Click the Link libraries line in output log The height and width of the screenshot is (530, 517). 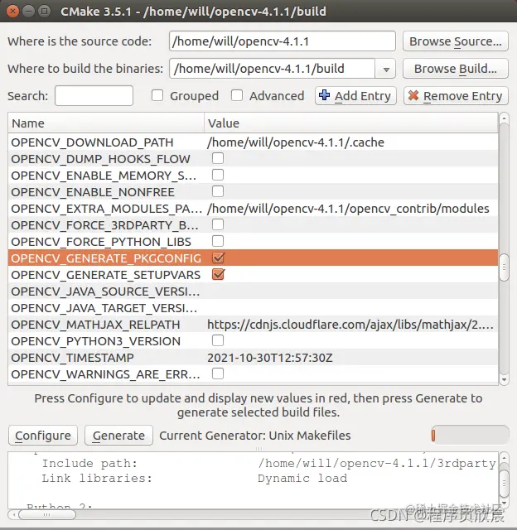[195, 479]
